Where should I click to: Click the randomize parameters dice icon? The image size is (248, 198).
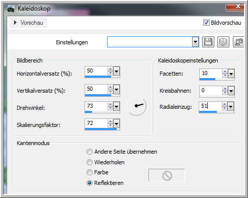coord(223,42)
